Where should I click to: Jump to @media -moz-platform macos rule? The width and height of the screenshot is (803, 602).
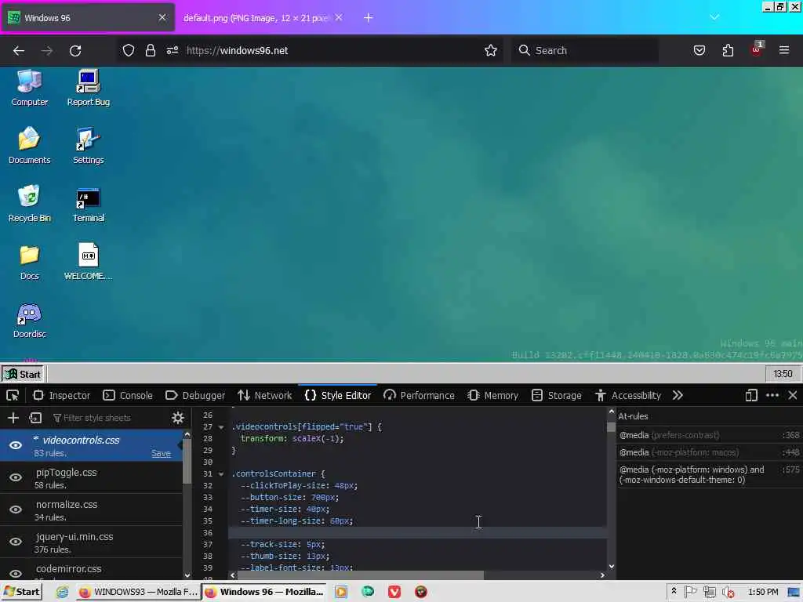point(709,452)
